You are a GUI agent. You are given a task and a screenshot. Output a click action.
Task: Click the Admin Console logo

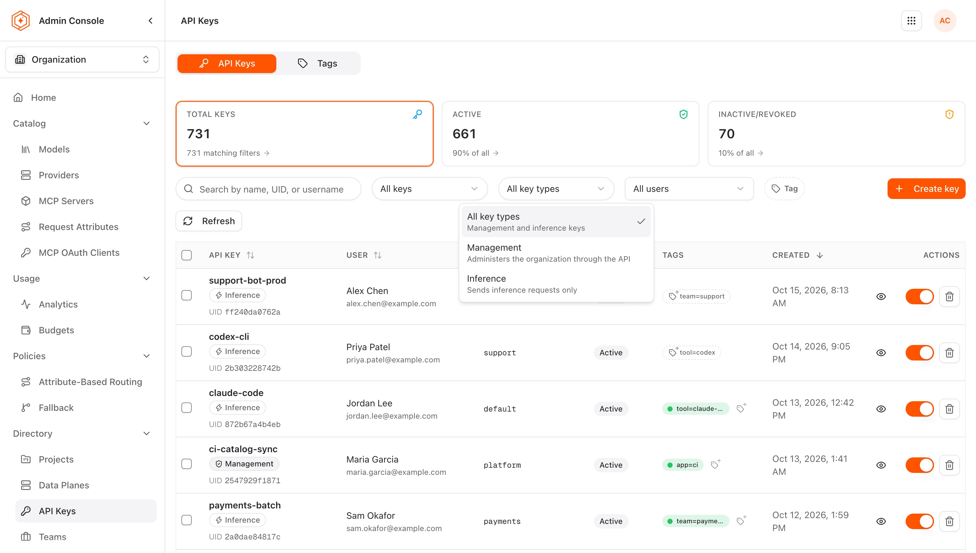pos(20,20)
